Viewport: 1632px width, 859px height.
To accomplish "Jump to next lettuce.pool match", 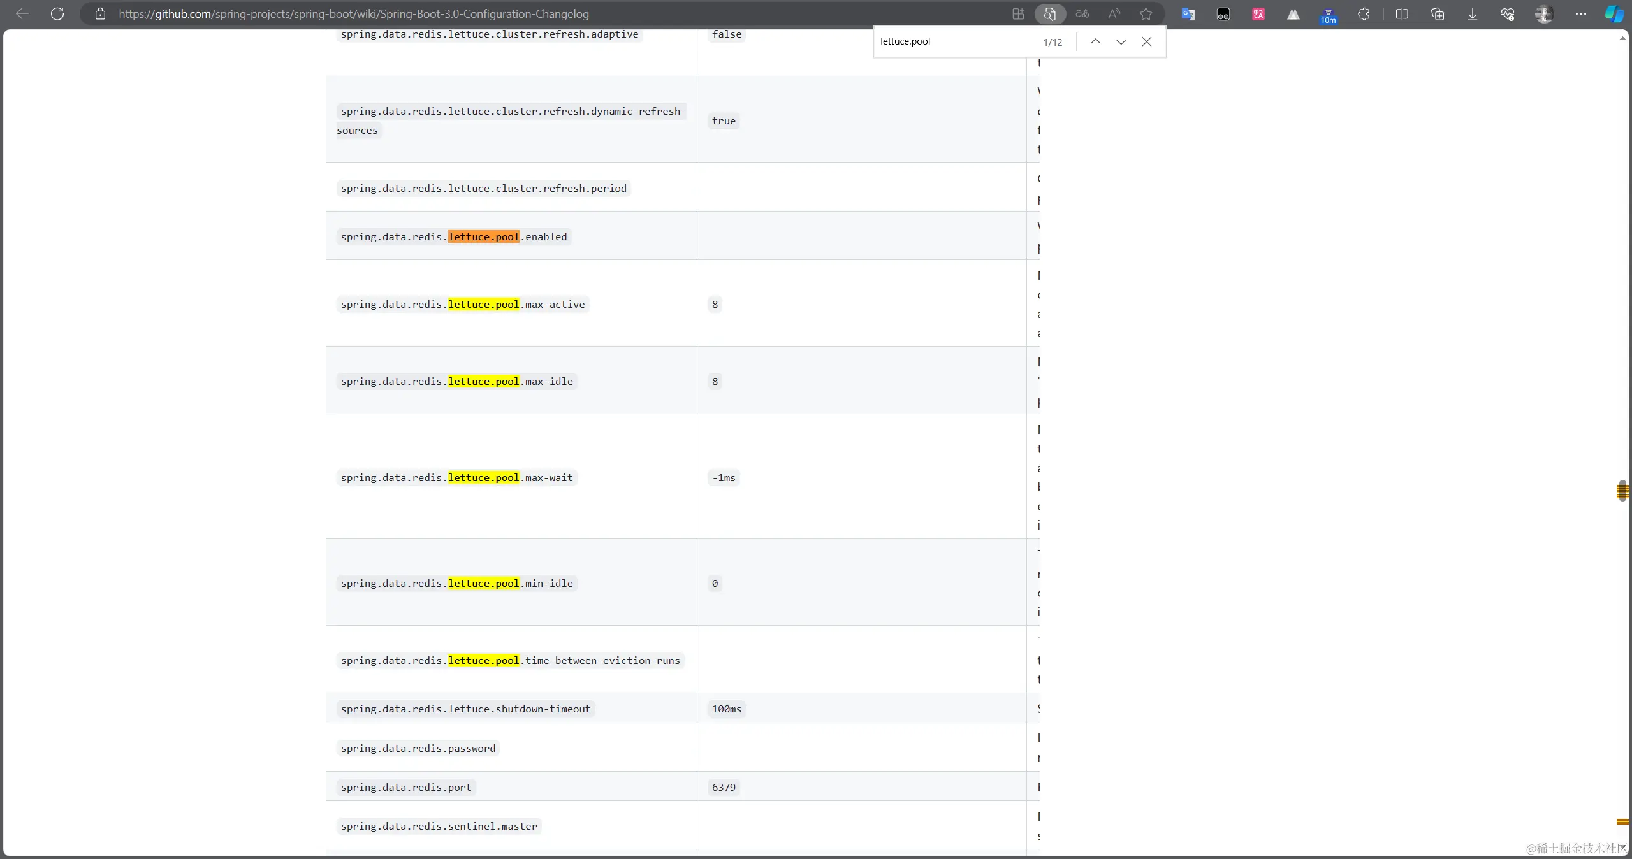I will pos(1120,41).
